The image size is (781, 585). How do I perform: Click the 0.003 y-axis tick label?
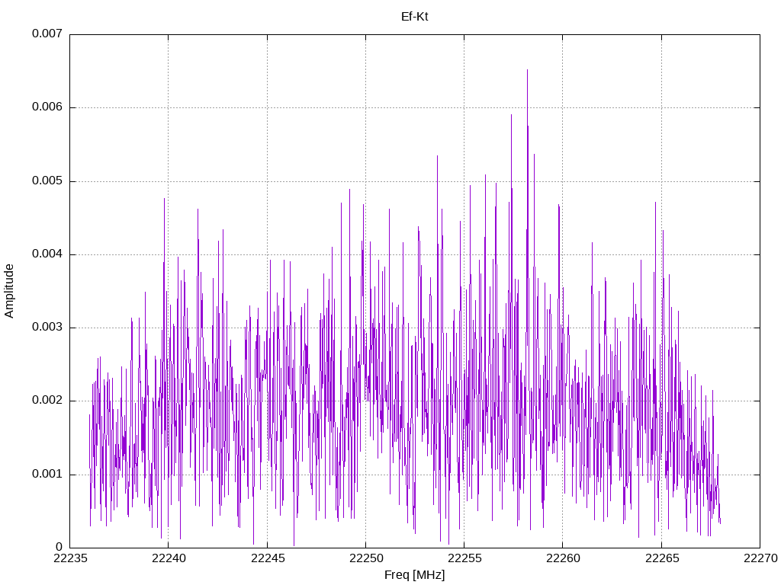point(47,328)
